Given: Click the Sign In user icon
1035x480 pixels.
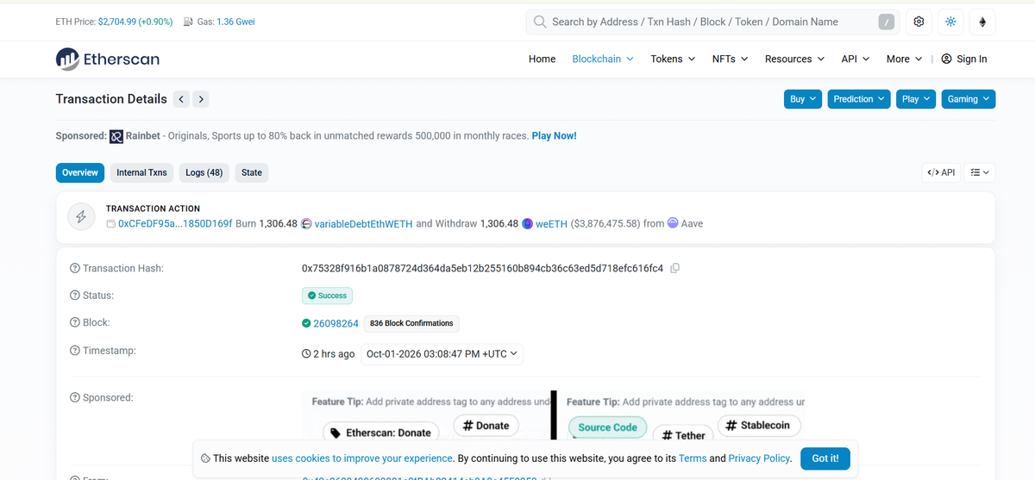Looking at the screenshot, I should pyautogui.click(x=946, y=59).
